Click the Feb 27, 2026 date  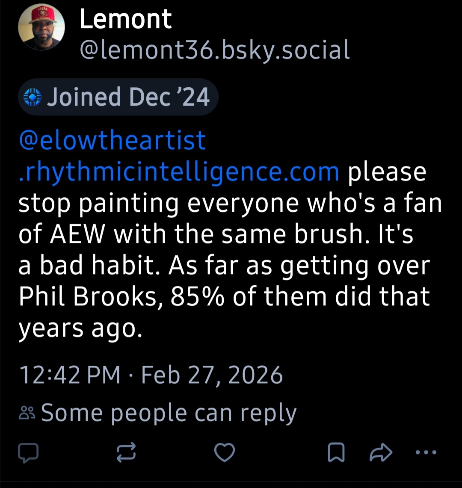click(212, 375)
